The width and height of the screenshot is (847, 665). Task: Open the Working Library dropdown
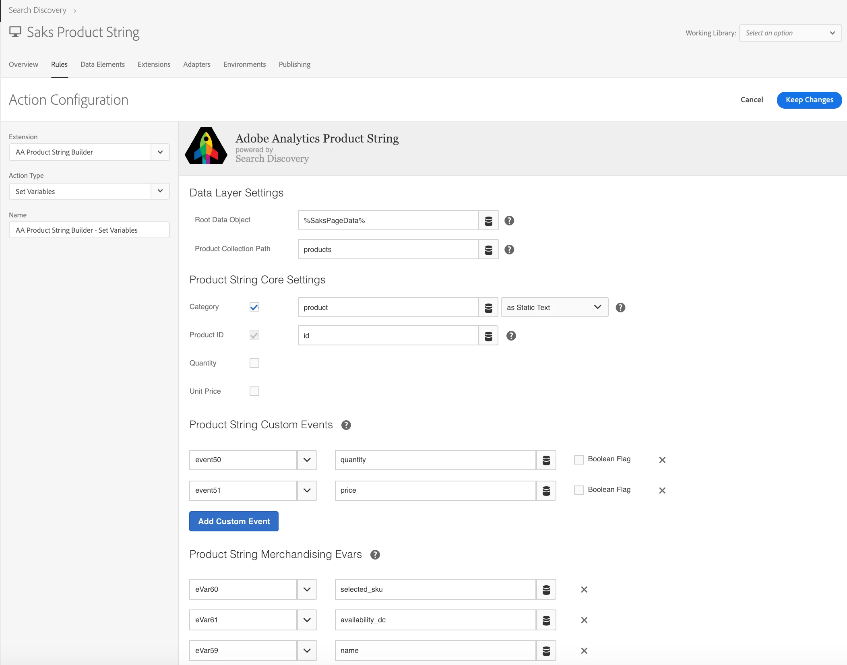tap(790, 33)
